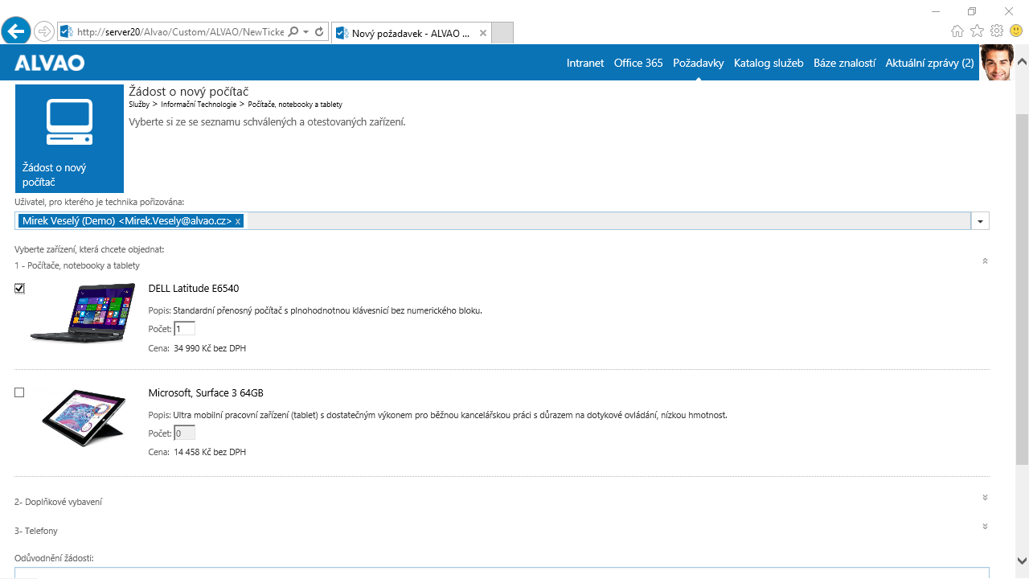This screenshot has width=1029, height=579.
Task: Click the 14 458 Kč bez DPH price
Action: [210, 452]
